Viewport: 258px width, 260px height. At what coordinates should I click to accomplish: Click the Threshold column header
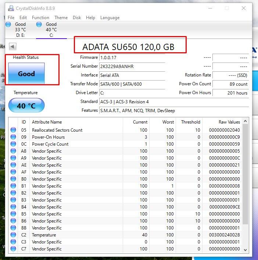pos(189,122)
